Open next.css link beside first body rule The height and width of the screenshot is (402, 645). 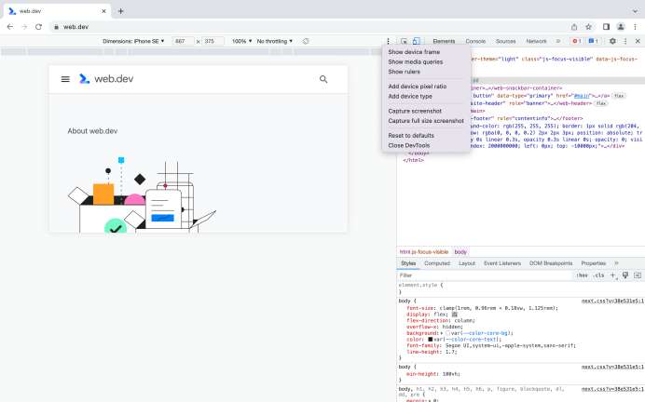coord(612,301)
